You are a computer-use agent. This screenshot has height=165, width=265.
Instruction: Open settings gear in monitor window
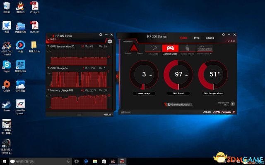click(x=101, y=35)
